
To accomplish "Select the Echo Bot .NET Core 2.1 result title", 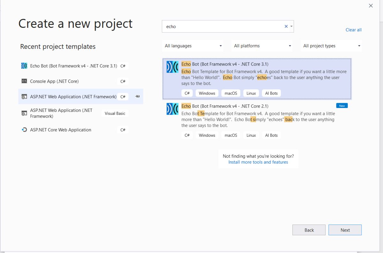I will pos(225,106).
